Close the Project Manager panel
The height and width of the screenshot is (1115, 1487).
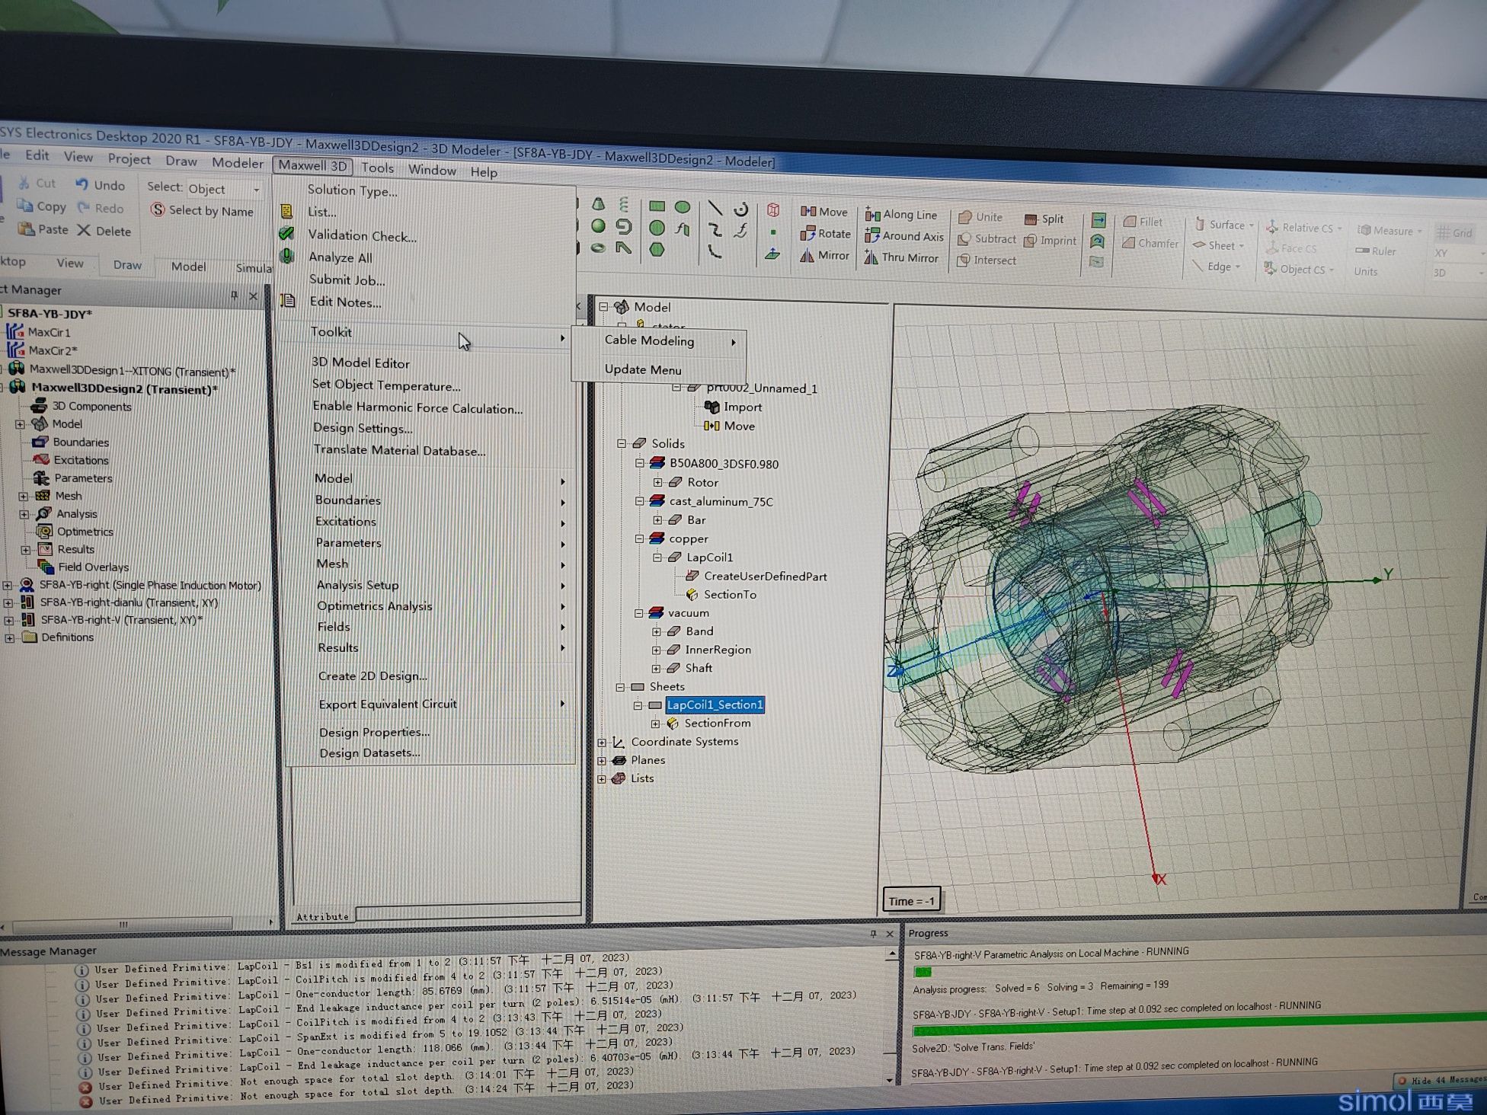click(253, 296)
